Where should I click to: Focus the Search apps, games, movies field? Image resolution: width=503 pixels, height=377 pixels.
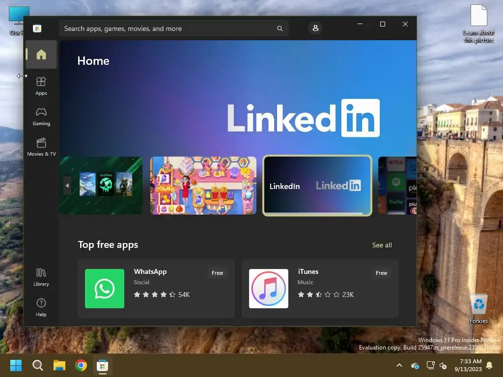[x=174, y=28]
